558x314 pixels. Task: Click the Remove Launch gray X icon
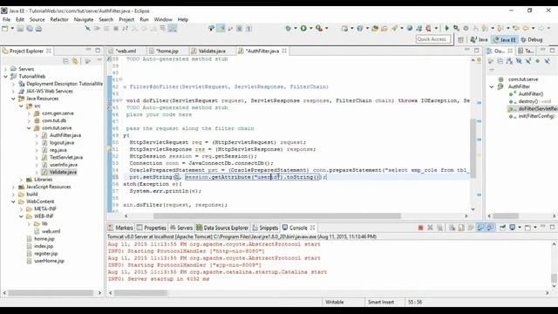(430, 228)
